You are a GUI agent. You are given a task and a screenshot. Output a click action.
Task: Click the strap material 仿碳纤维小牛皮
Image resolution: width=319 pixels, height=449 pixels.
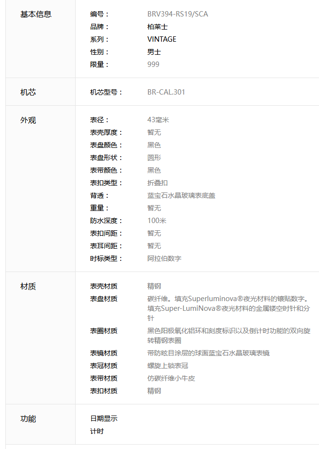171,378
